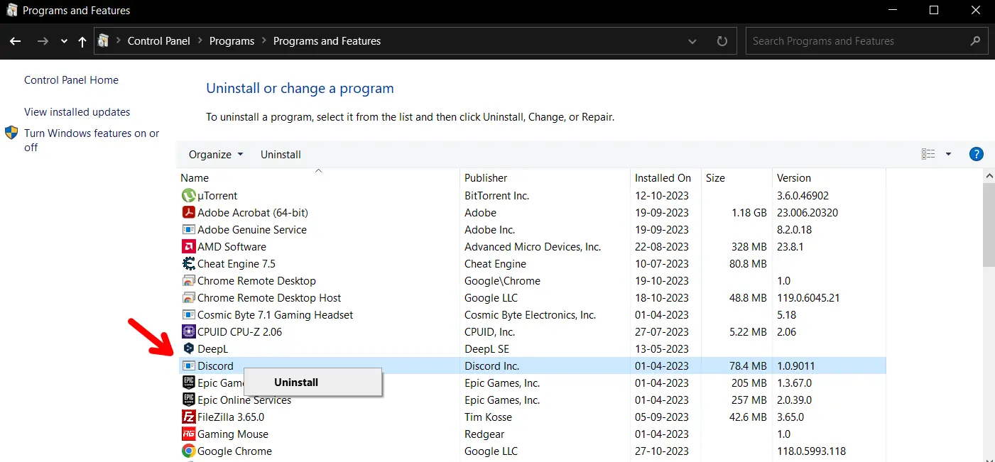This screenshot has width=995, height=462.
Task: Select the Tim Kosse publisher cell
Action: point(488,417)
